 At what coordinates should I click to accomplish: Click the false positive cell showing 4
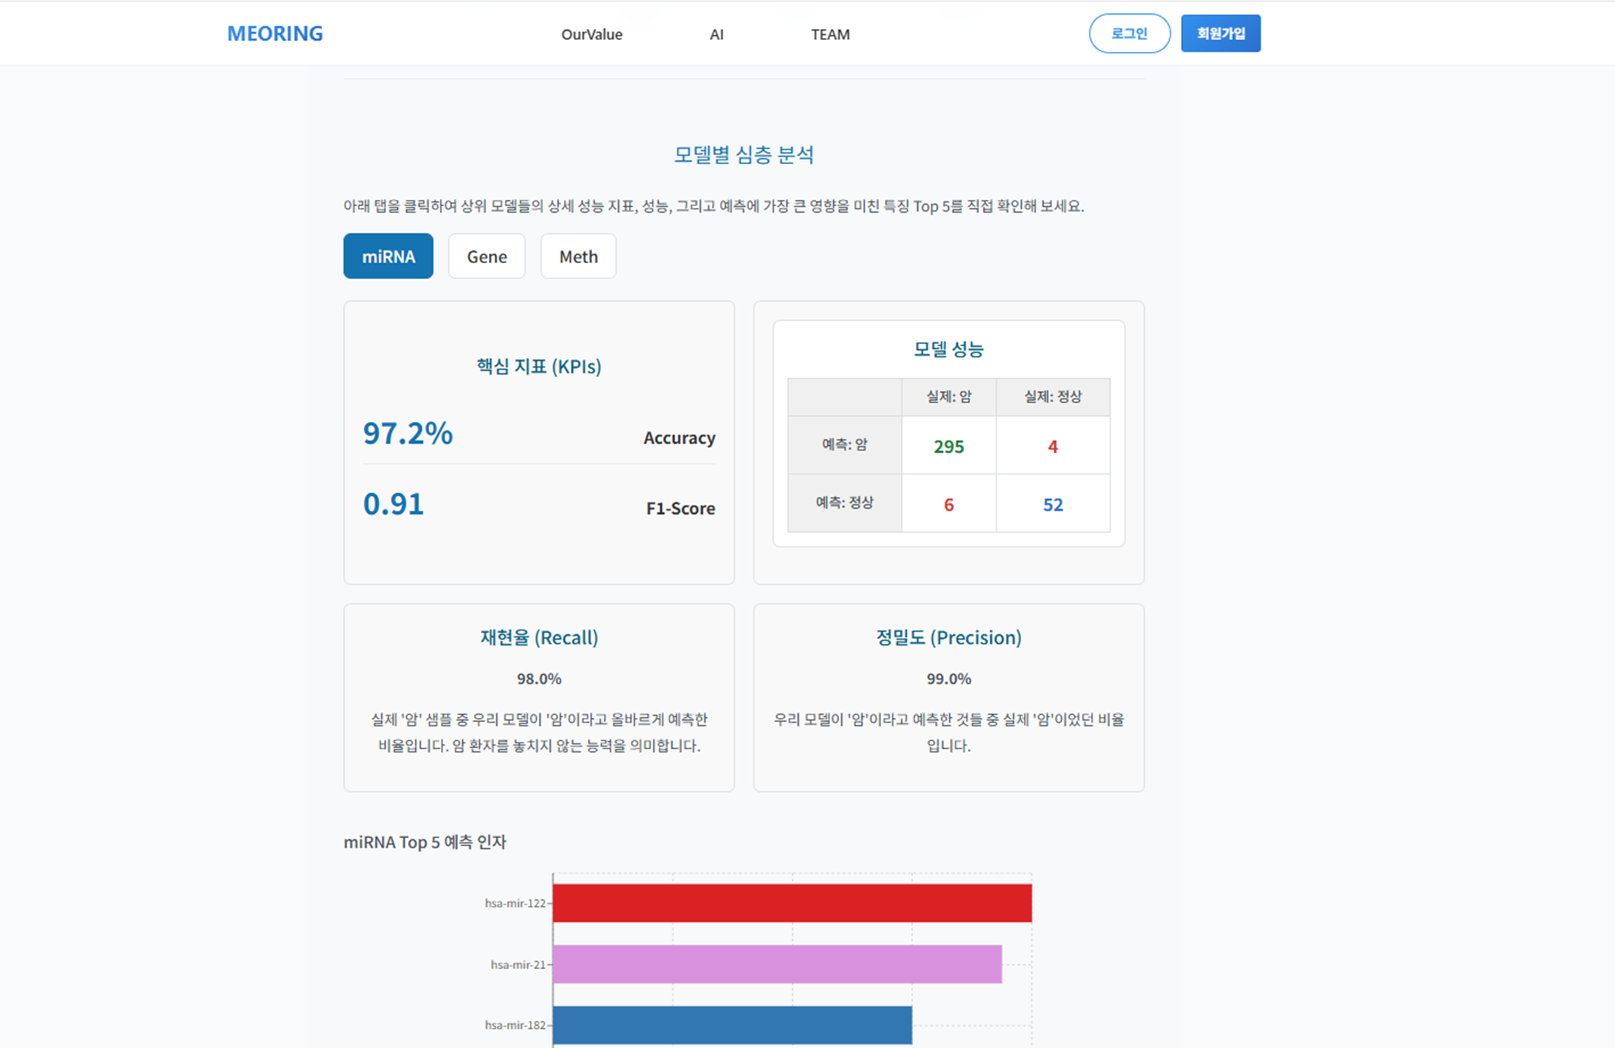tap(1052, 446)
